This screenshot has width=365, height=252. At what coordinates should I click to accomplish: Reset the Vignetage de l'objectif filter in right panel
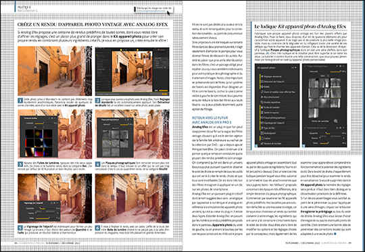337,128
